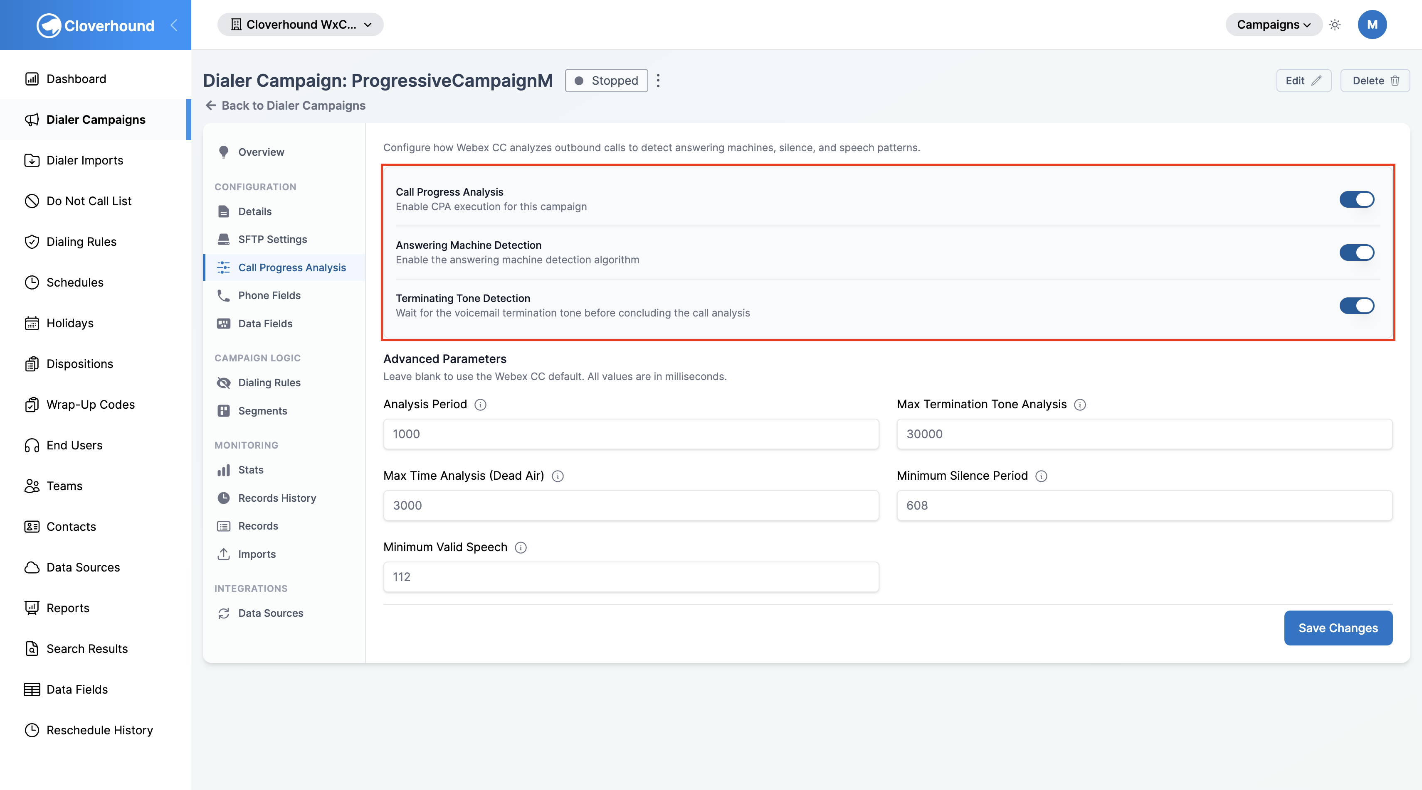
Task: Click the Save Changes button
Action: click(1338, 628)
